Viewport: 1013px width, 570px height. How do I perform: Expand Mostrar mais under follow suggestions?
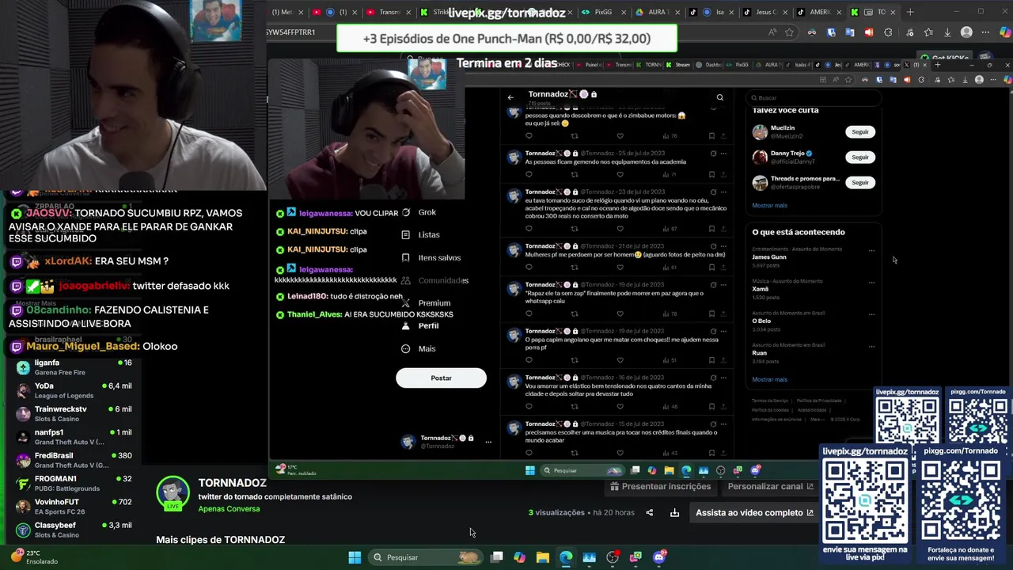coord(769,206)
